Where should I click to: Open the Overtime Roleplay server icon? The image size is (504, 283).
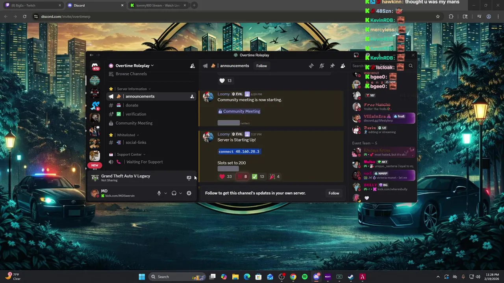point(95,81)
